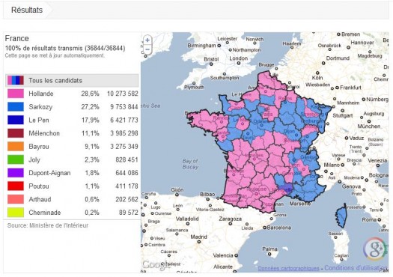The height and width of the screenshot is (277, 393).
Task: Open the Conditions d'utilisation link
Action: [x=356, y=268]
